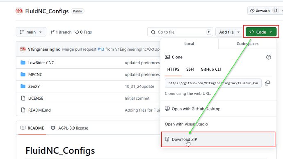Image resolution: width=283 pixels, height=159 pixels.
Task: Click the tag icon beside 0 Tags
Action: 77,32
